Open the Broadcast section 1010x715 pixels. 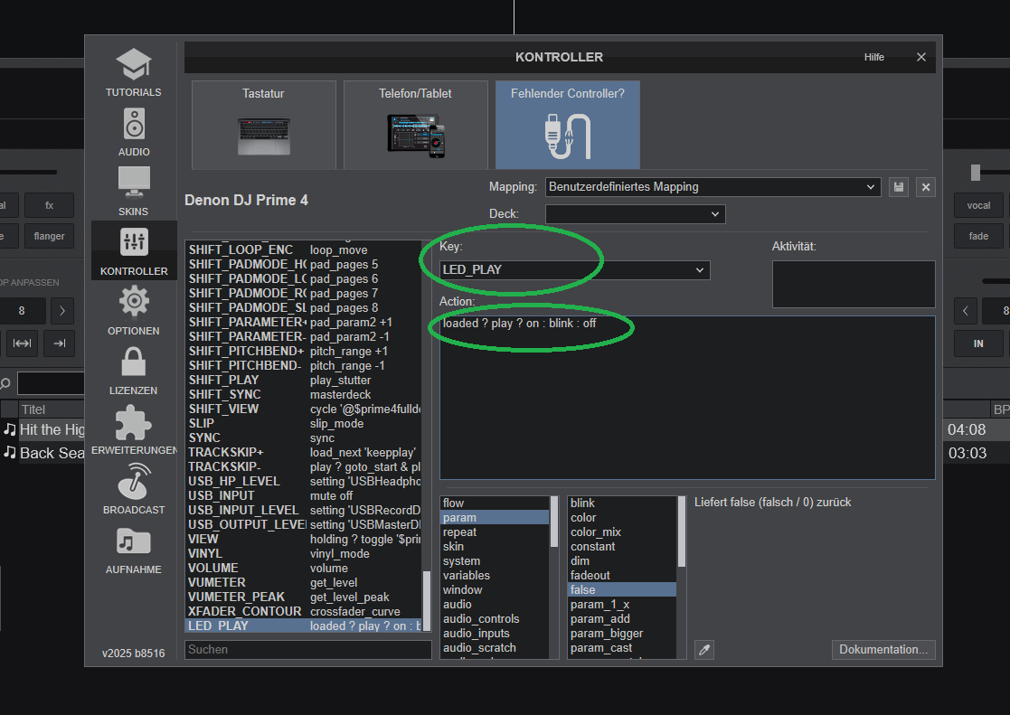[133, 490]
